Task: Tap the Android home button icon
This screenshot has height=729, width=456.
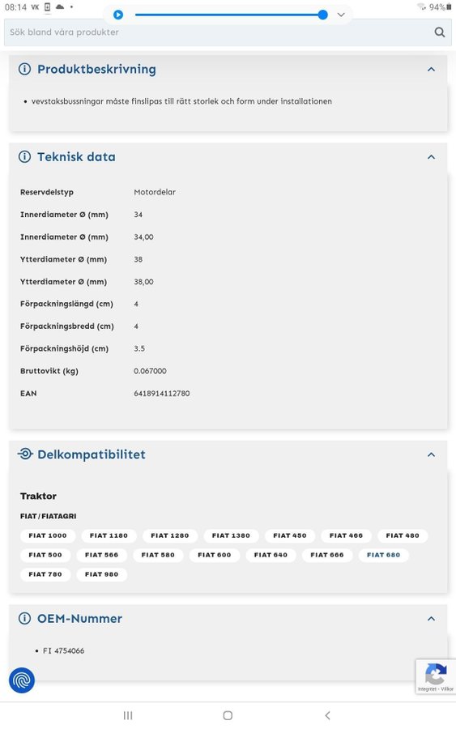Action: pyautogui.click(x=228, y=715)
